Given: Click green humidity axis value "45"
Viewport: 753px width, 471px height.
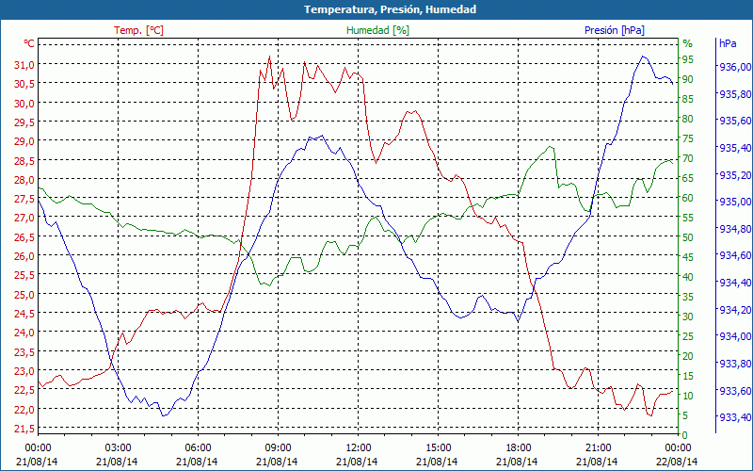Looking at the screenshot, I should (688, 257).
